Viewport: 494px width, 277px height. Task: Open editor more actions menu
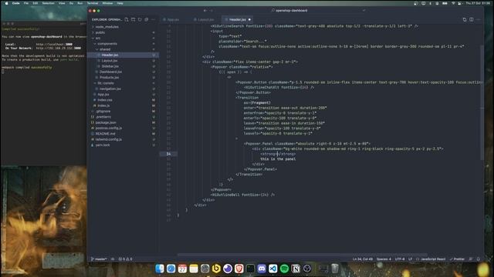point(479,19)
